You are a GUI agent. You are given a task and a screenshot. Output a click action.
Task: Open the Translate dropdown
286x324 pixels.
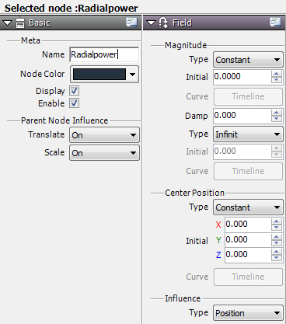104,135
